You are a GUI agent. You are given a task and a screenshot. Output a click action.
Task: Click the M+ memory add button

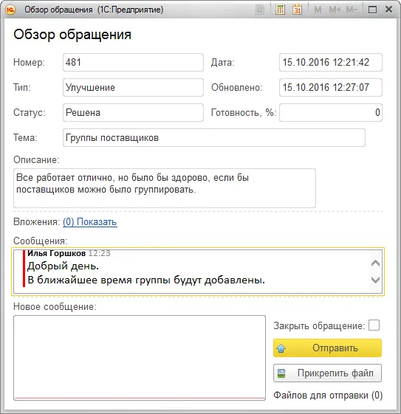point(335,10)
